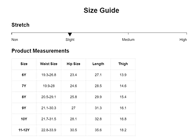Select the High stretch label
Viewport: 189px width, 138px height.
coord(183,40)
